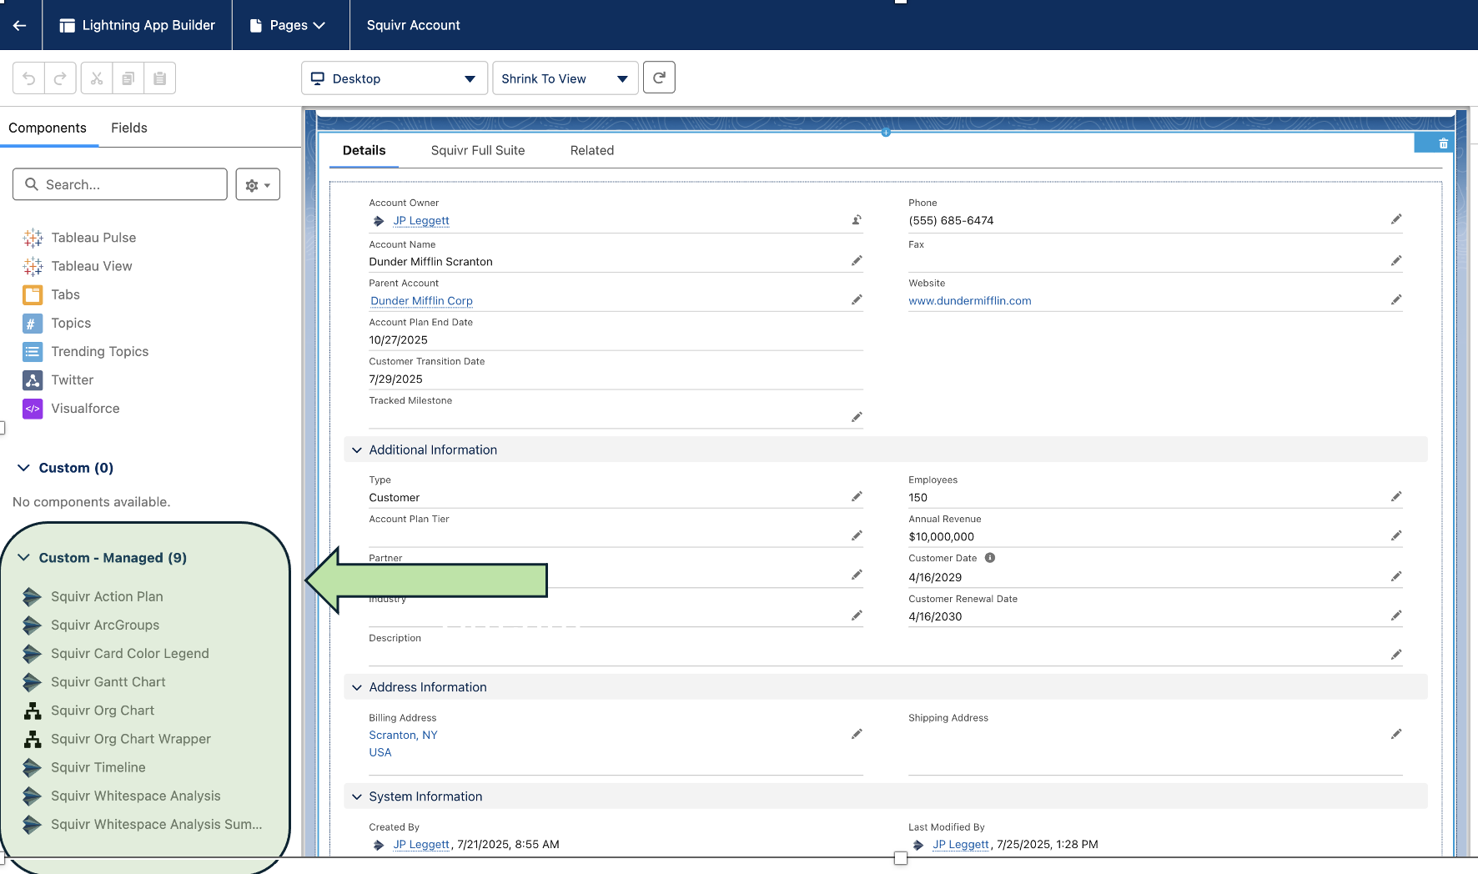Select the Trending Topics component
The image size is (1478, 874).
(100, 351)
